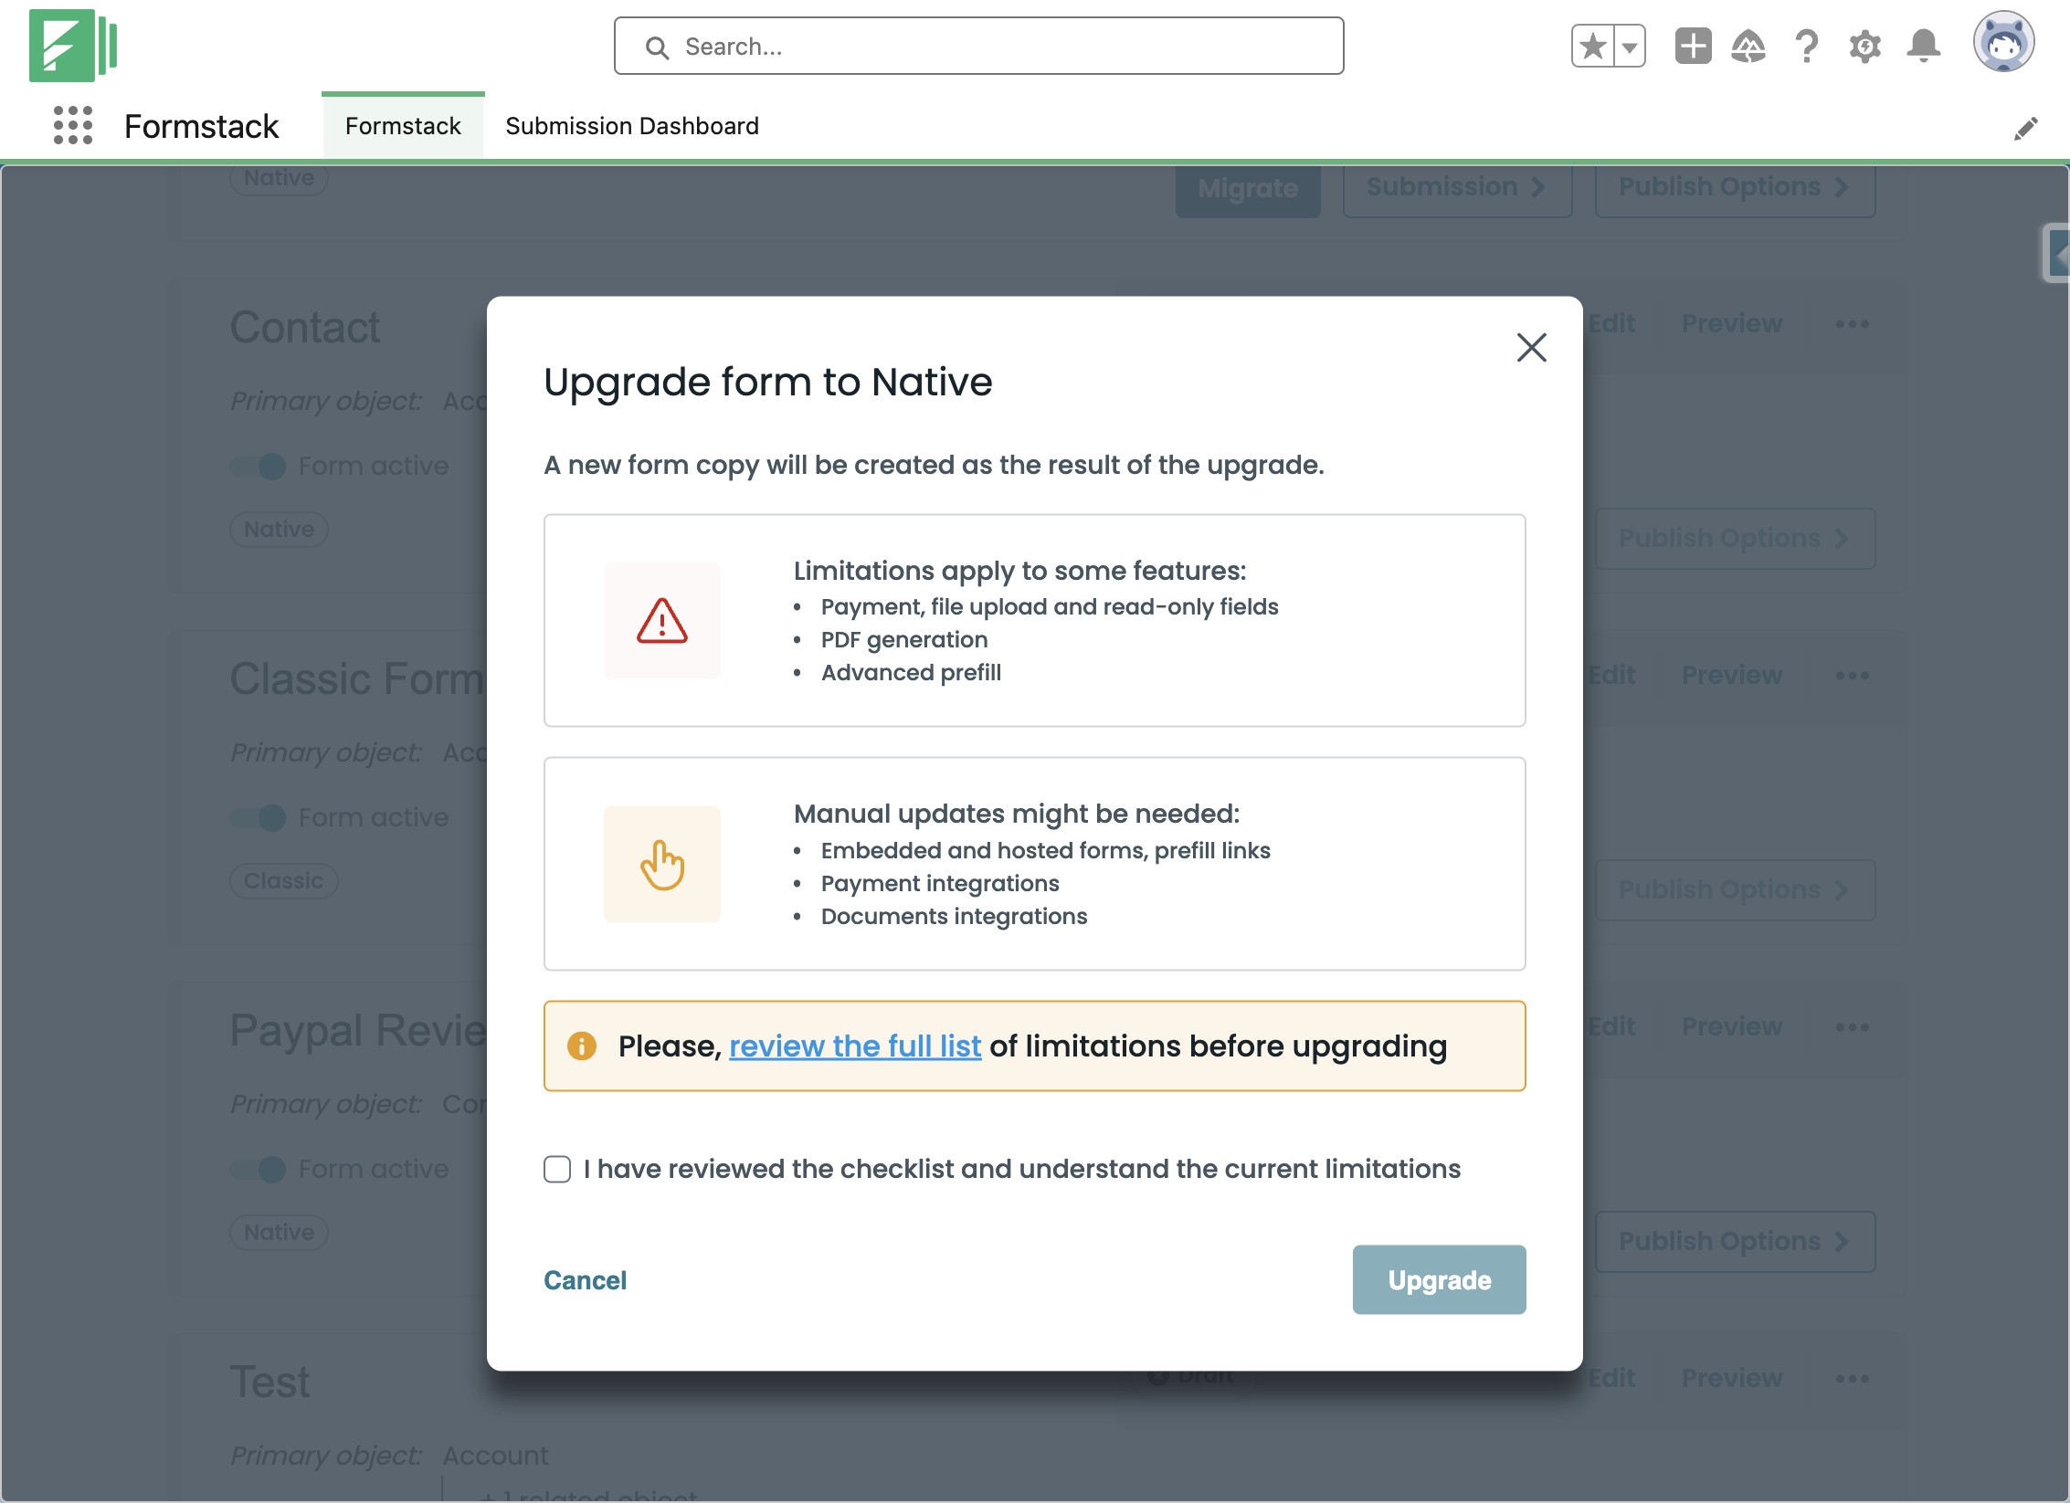Open the Setup gear icon
2070x1503 pixels.
pyautogui.click(x=1864, y=46)
